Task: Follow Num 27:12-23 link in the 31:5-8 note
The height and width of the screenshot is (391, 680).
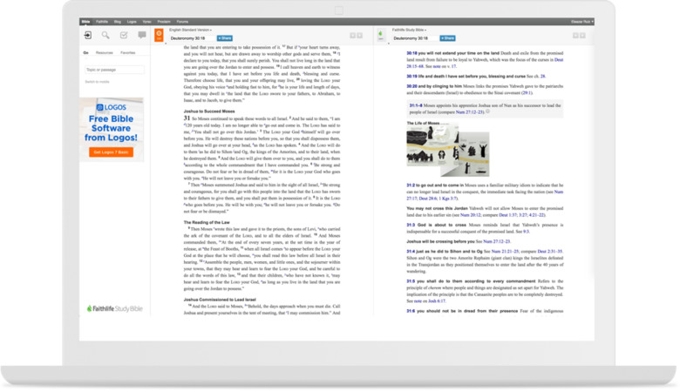Action: pos(470,112)
